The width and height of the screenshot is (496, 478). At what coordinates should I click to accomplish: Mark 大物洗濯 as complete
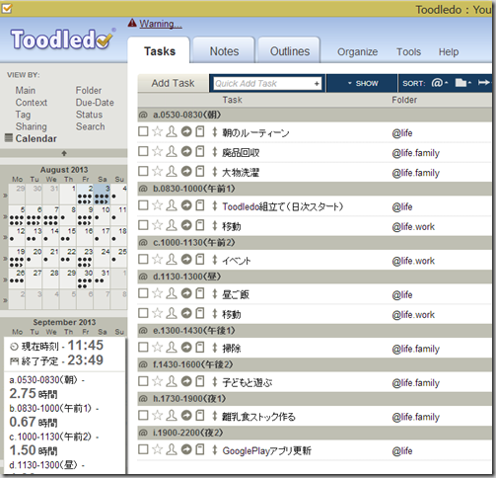[143, 171]
